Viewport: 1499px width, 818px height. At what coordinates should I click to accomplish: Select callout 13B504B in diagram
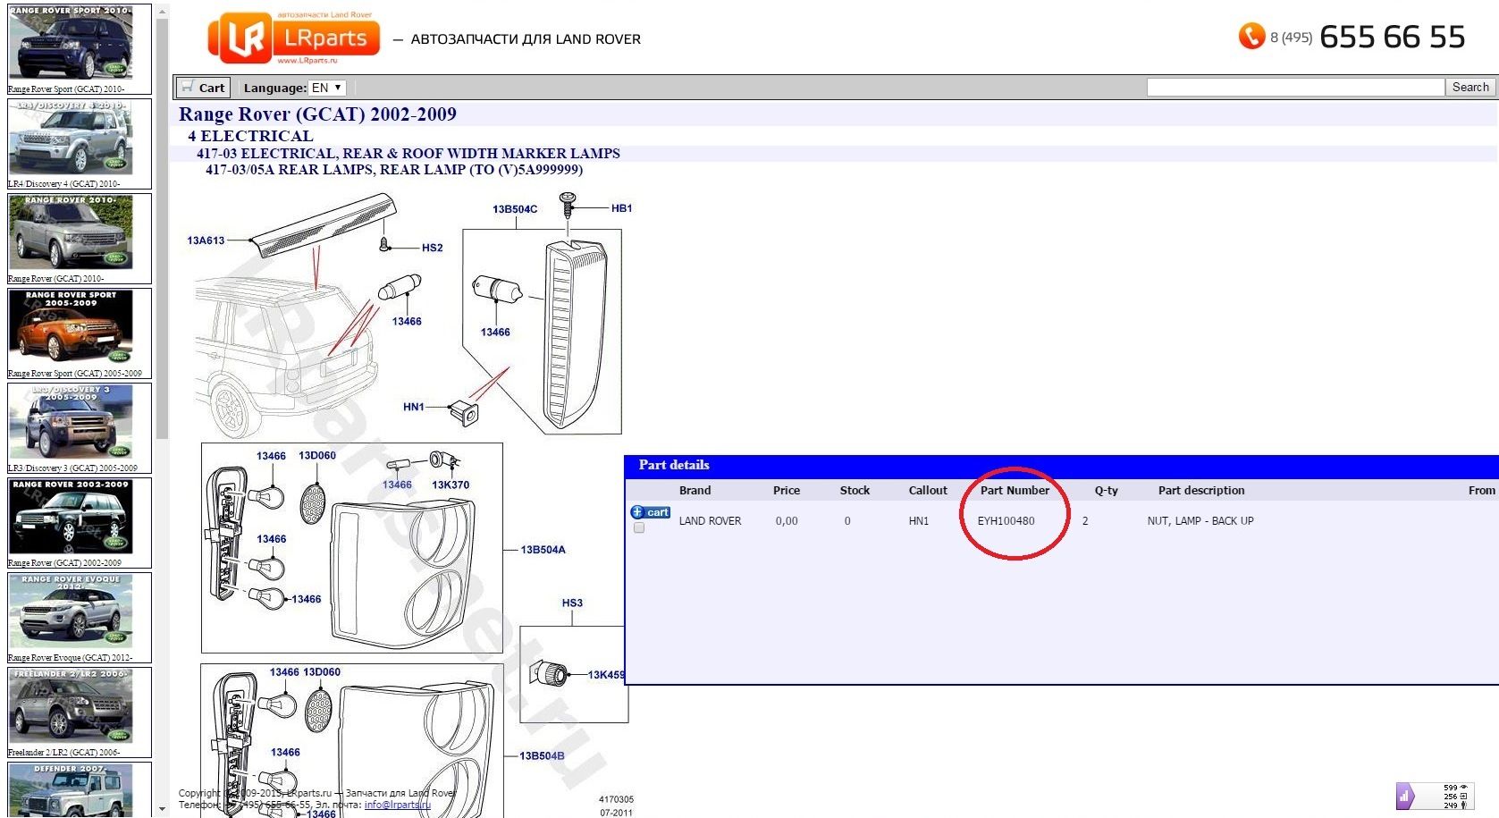542,756
